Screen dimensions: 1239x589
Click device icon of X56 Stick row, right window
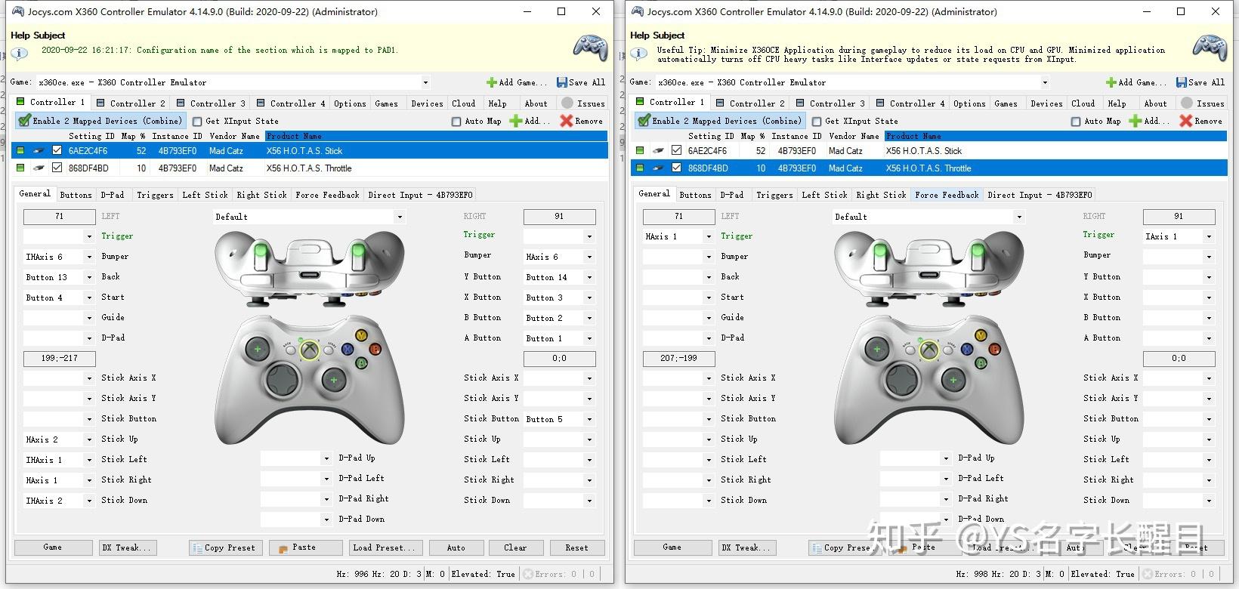657,151
